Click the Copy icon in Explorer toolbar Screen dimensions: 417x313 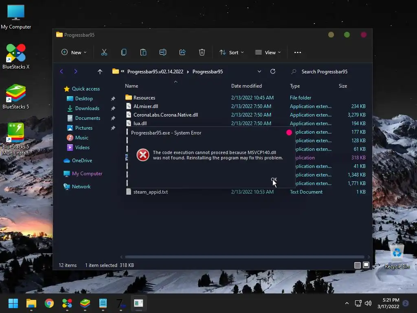pyautogui.click(x=124, y=53)
